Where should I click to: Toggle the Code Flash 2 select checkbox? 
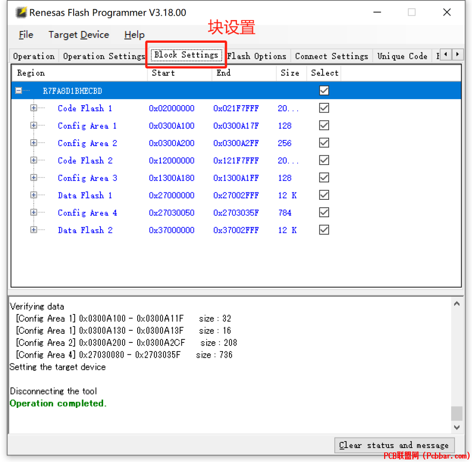click(x=324, y=160)
